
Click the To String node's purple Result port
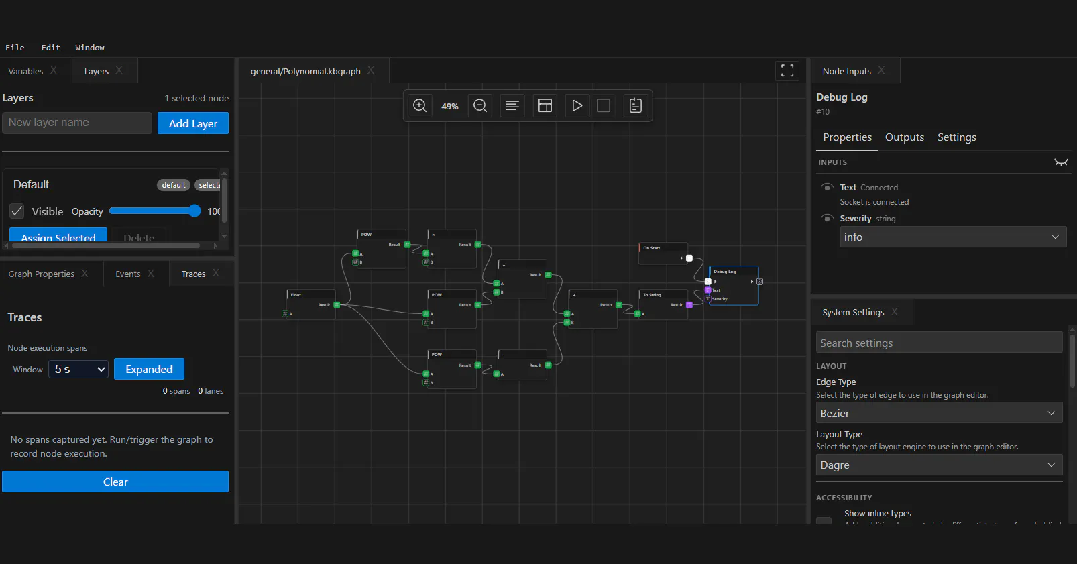pyautogui.click(x=689, y=305)
